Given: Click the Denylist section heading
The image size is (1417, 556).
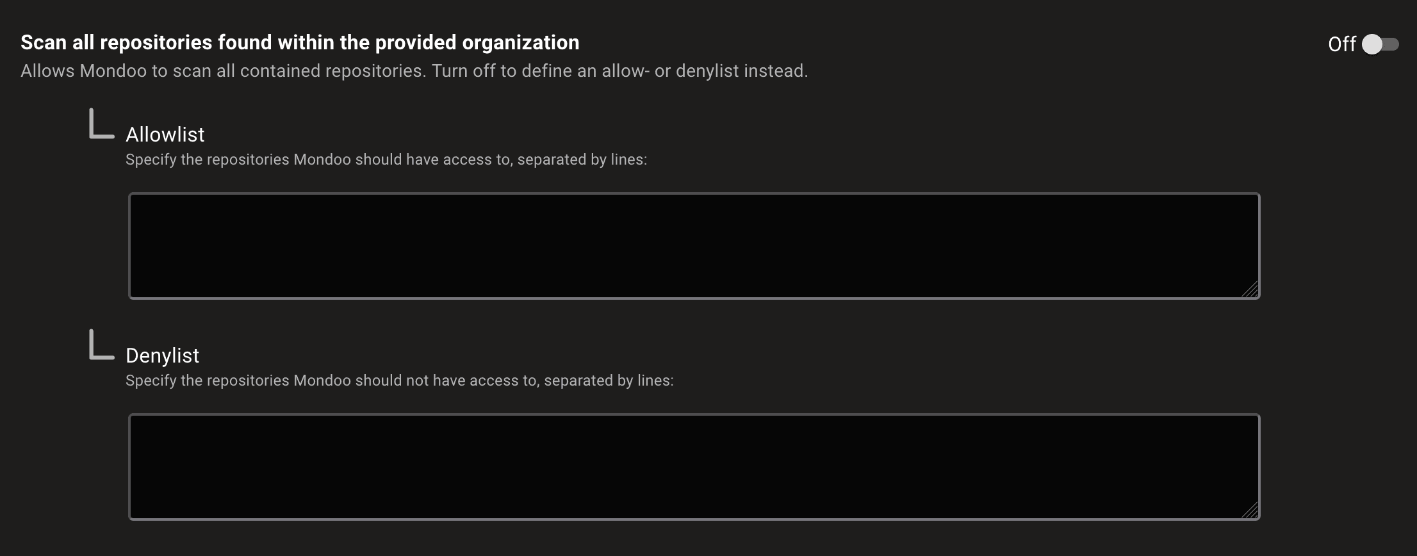Looking at the screenshot, I should point(162,356).
